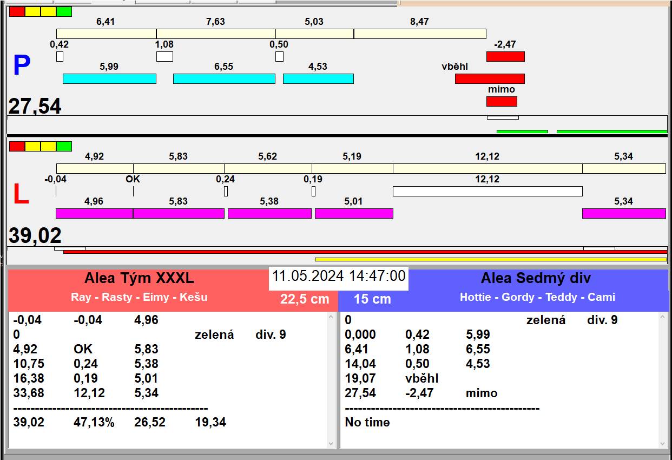Click the Hottie - Gordy - Teddy - Cami roster
Image resolution: width=672 pixels, height=460 pixels.
pyautogui.click(x=537, y=297)
